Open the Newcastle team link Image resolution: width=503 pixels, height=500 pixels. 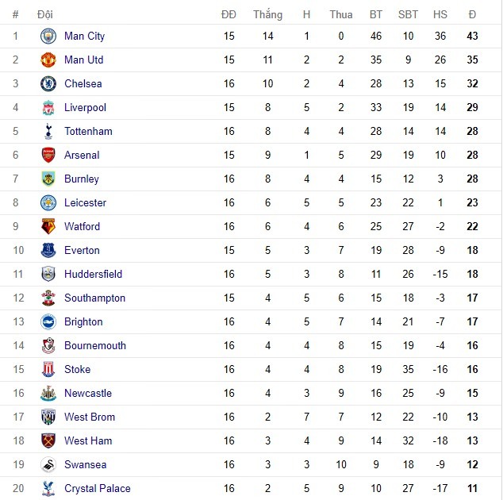click(x=88, y=394)
